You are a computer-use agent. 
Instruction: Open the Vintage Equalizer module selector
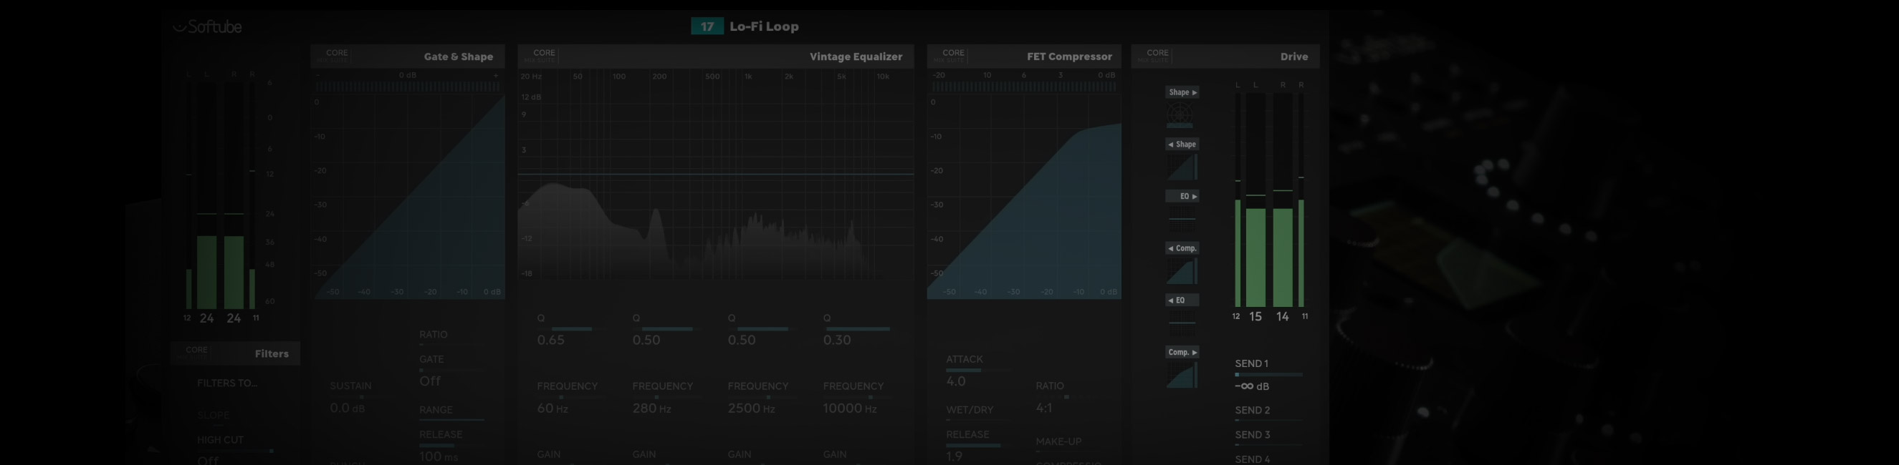(855, 57)
